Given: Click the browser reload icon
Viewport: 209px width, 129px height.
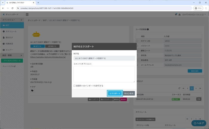Looking at the screenshot, I should [13, 8].
